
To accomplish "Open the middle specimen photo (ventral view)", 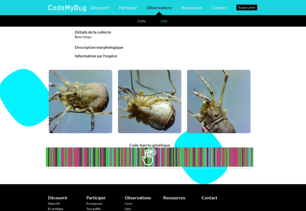I will click(149, 101).
